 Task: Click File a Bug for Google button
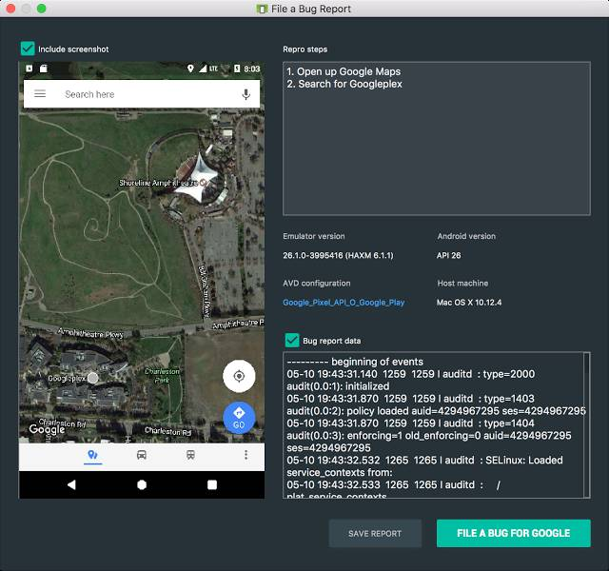pos(514,533)
